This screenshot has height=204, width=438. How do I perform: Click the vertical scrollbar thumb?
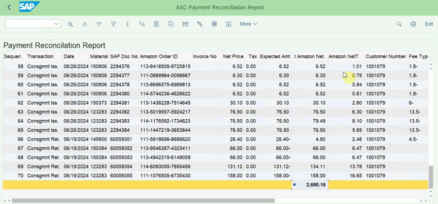click(431, 177)
